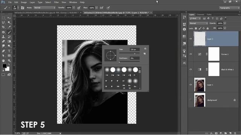This screenshot has width=241, height=135.
Task: Create a new layer button
Action: pos(230,133)
